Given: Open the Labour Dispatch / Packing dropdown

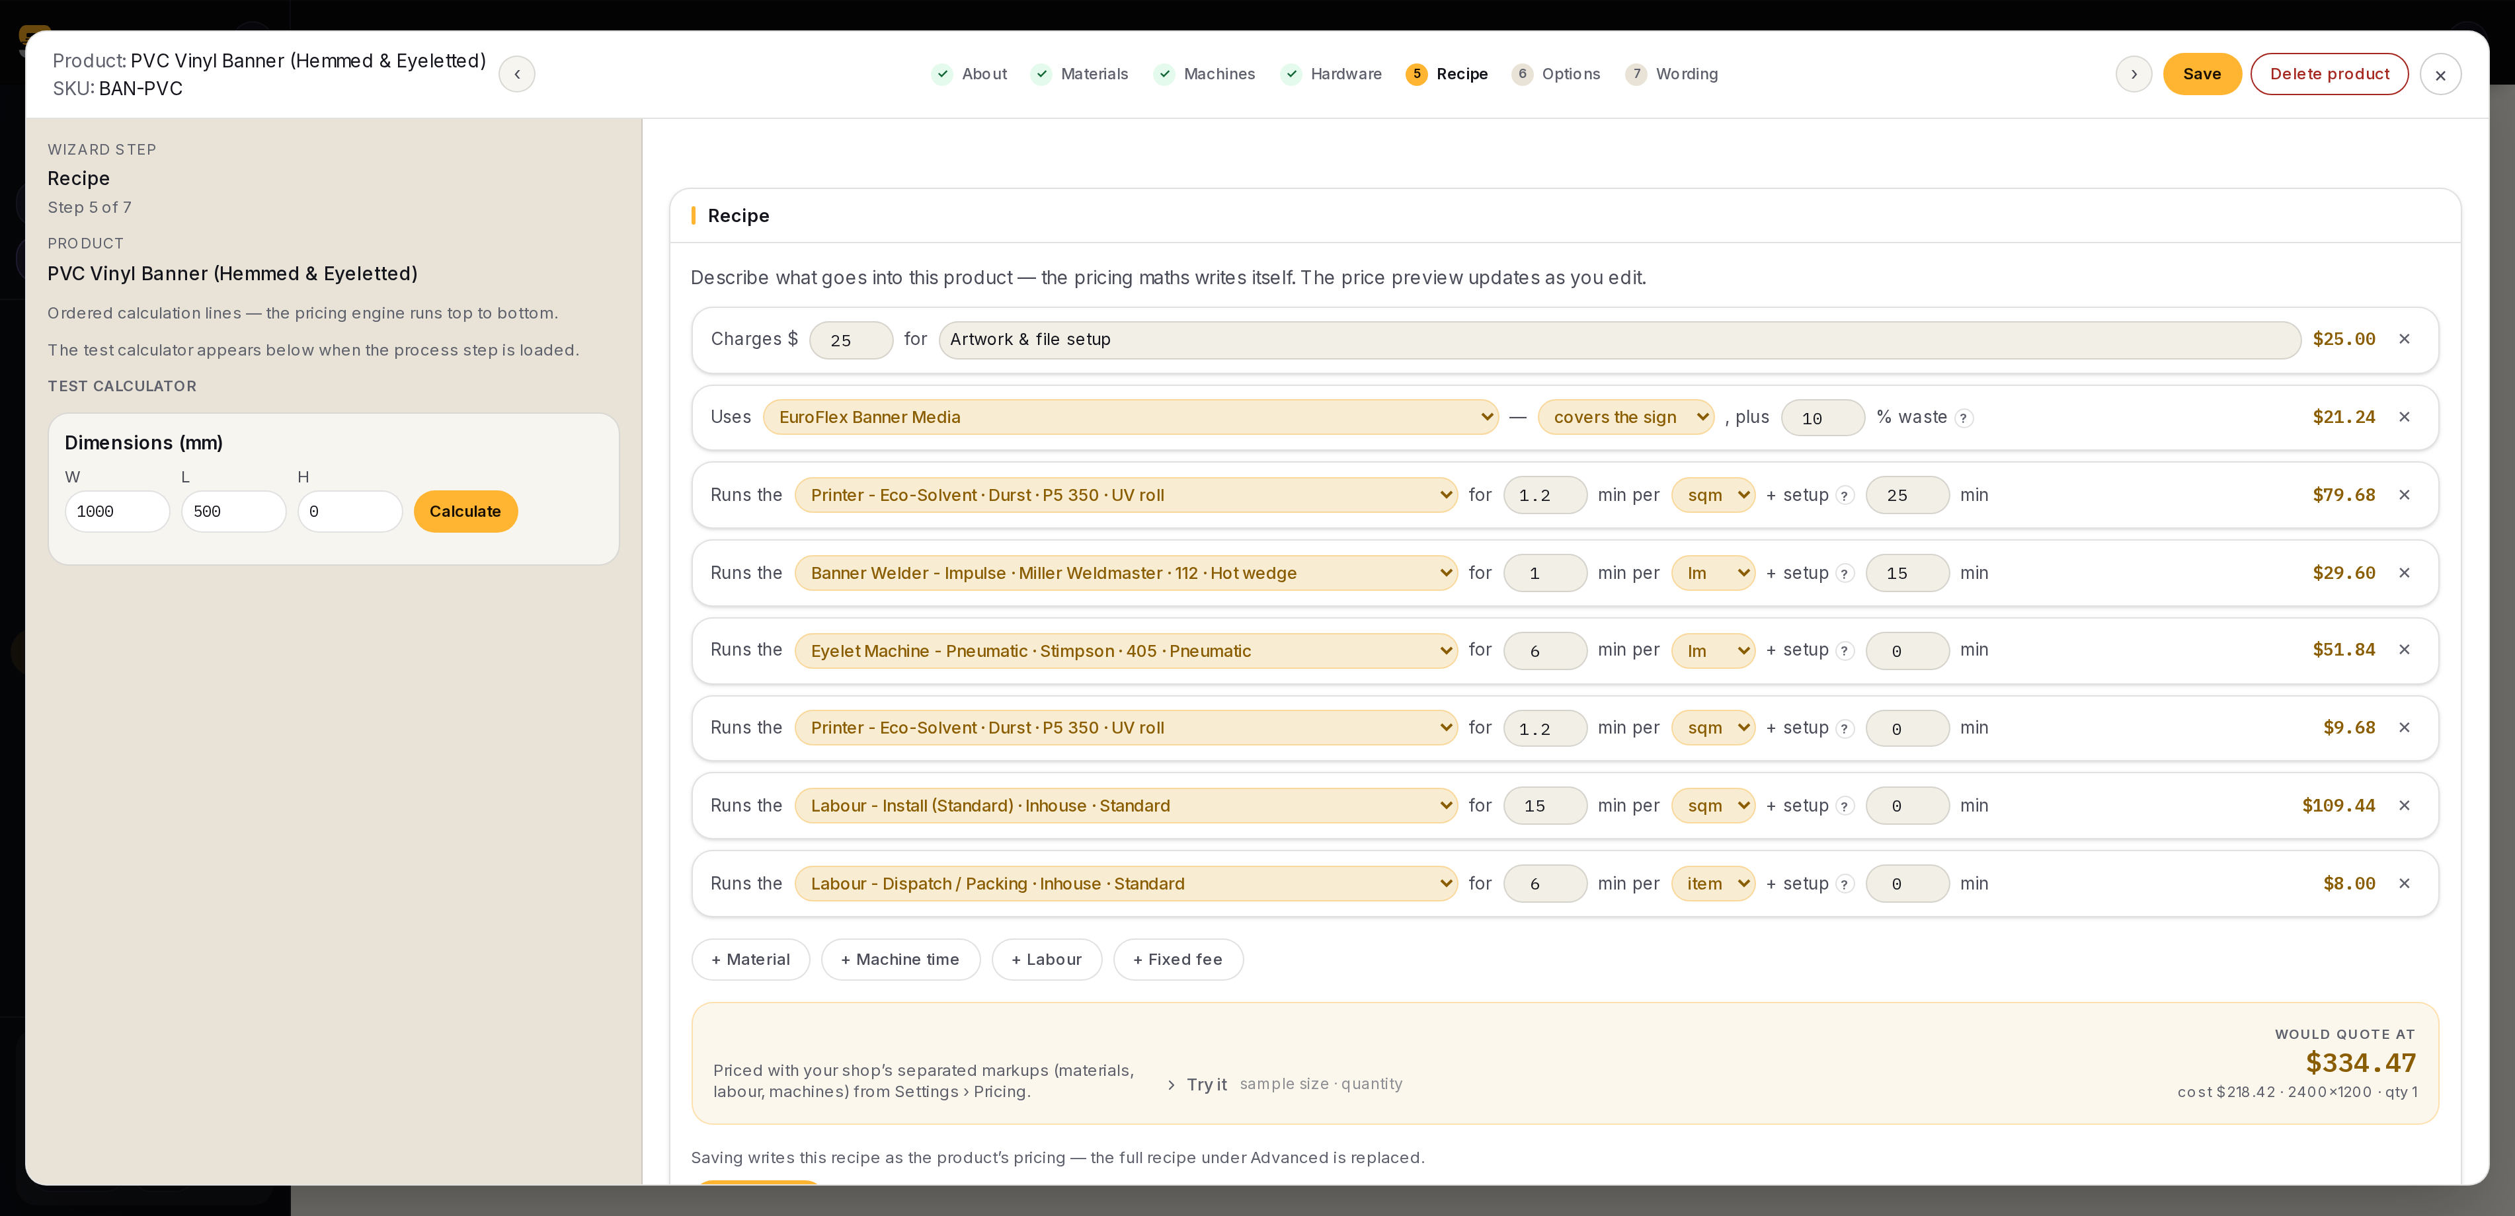Looking at the screenshot, I should [1126, 883].
